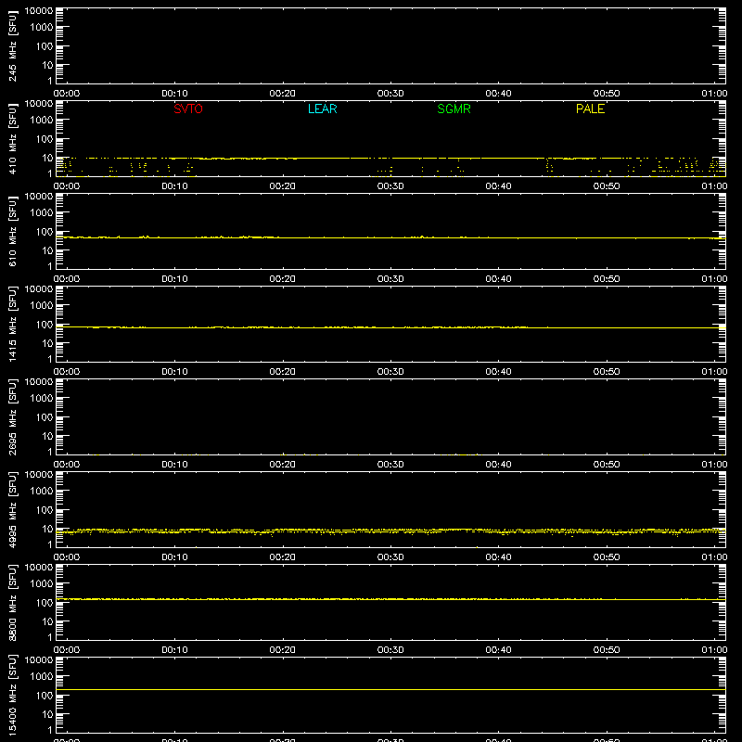Image resolution: width=742 pixels, height=742 pixels.
Task: Click 00:50 time label under 410 MHz panel
Action: click(x=607, y=186)
